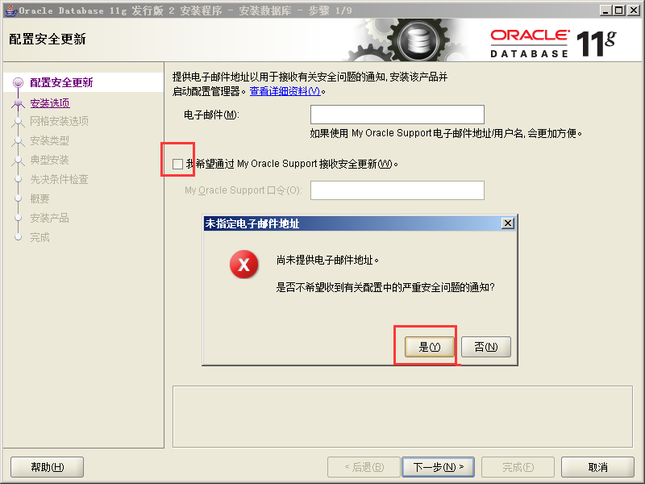Decline with the 否(N) button
Viewport: 645px width, 484px height.
click(486, 347)
